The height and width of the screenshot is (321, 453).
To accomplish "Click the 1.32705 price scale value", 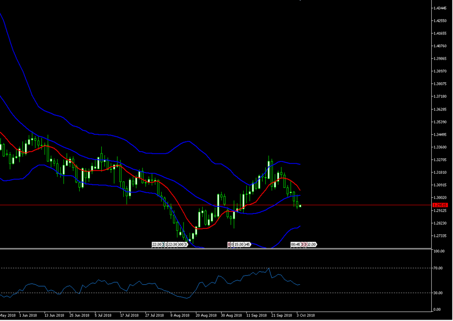I will tap(440, 160).
